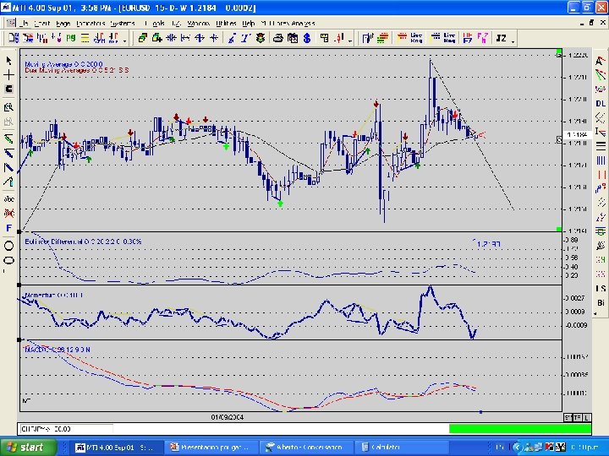Click the MACD indicator label
This screenshot has width=609, height=456.
(58, 350)
